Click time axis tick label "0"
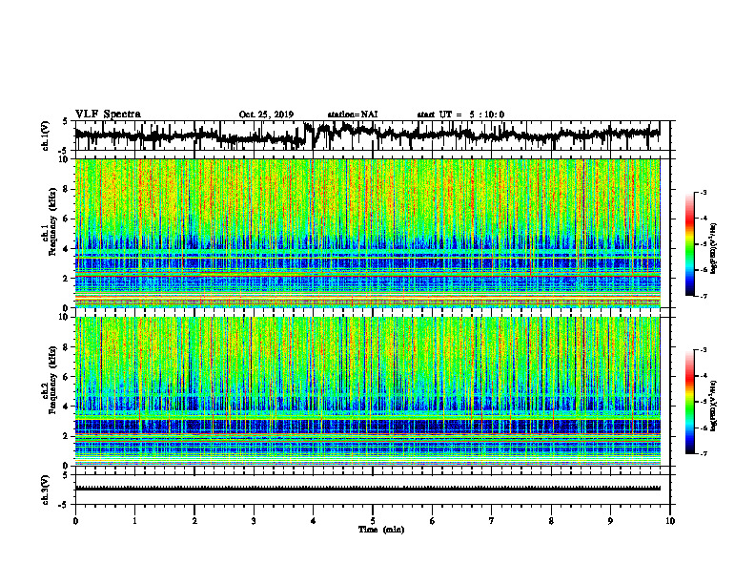The height and width of the screenshot is (584, 755). pyautogui.click(x=75, y=521)
